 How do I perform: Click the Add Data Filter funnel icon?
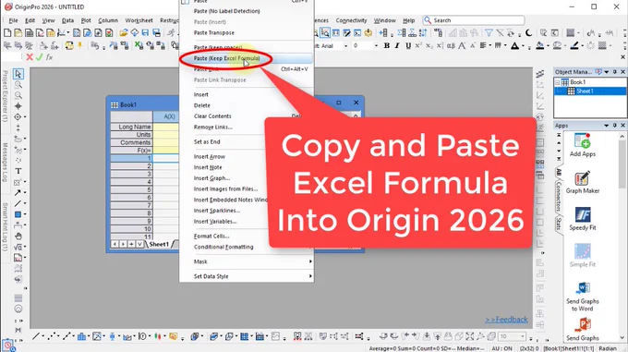pos(489,33)
